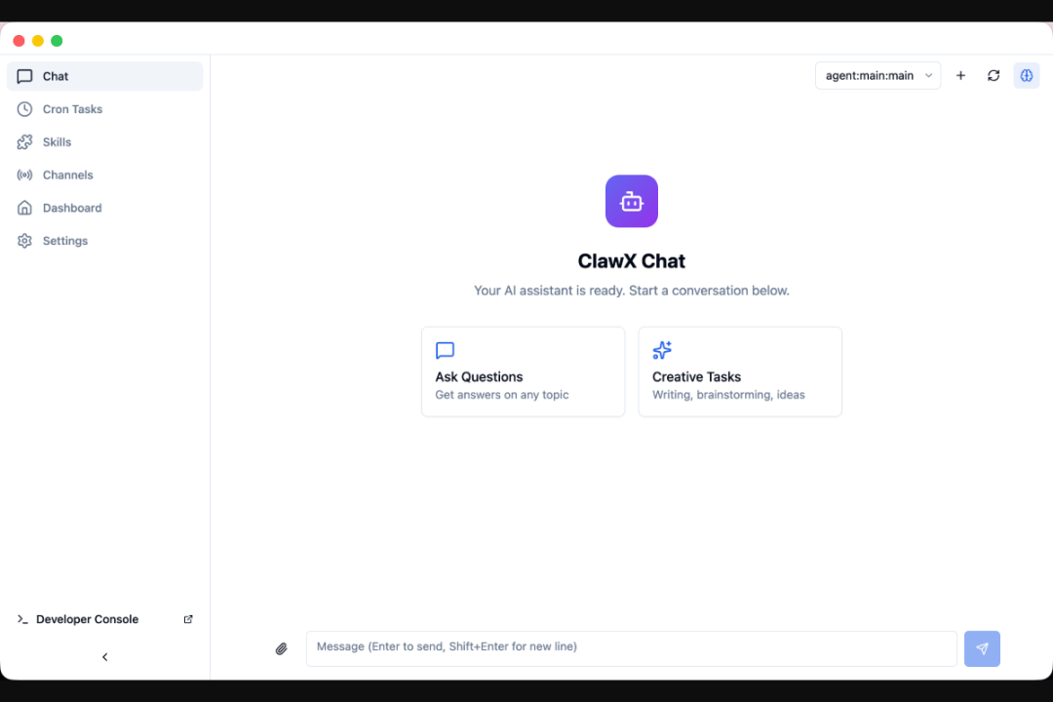The height and width of the screenshot is (702, 1053).
Task: Select the Chat sidebar item
Action: (104, 76)
